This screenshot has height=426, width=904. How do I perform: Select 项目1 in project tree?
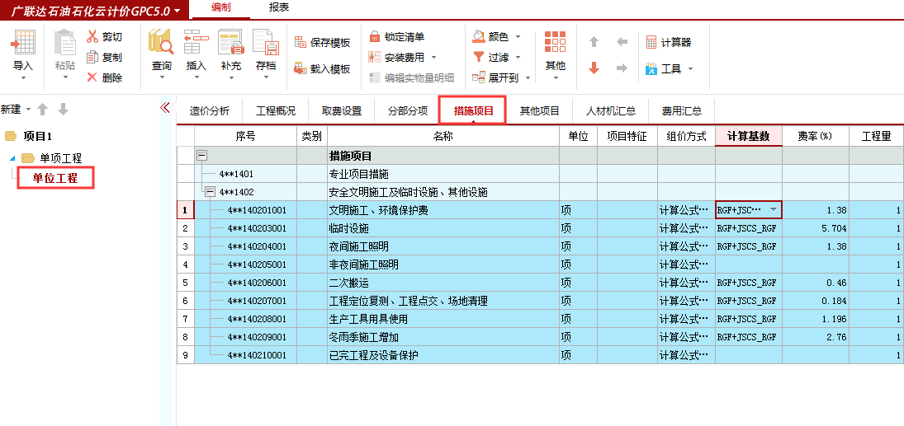click(x=37, y=137)
